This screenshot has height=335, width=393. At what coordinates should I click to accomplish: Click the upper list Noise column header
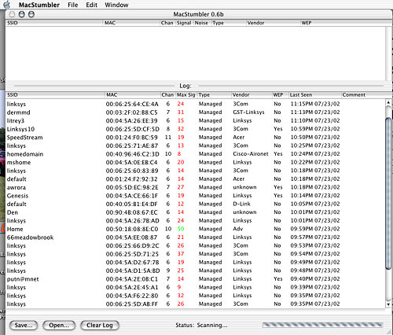click(202, 23)
